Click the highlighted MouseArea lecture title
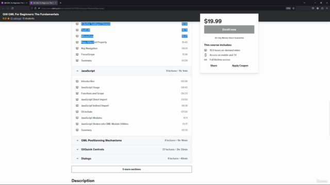The height and width of the screenshot is (185, 330). coord(87,36)
